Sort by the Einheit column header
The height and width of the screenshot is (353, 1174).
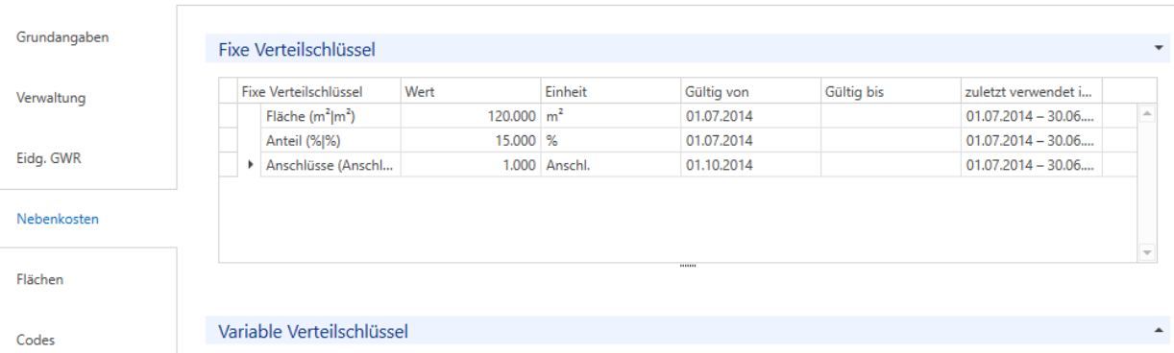tap(610, 92)
